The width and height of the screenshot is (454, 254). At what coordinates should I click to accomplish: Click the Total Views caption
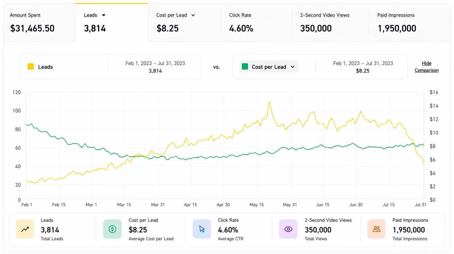pos(316,239)
